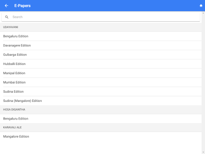Click the search magnifier icon

(7, 17)
